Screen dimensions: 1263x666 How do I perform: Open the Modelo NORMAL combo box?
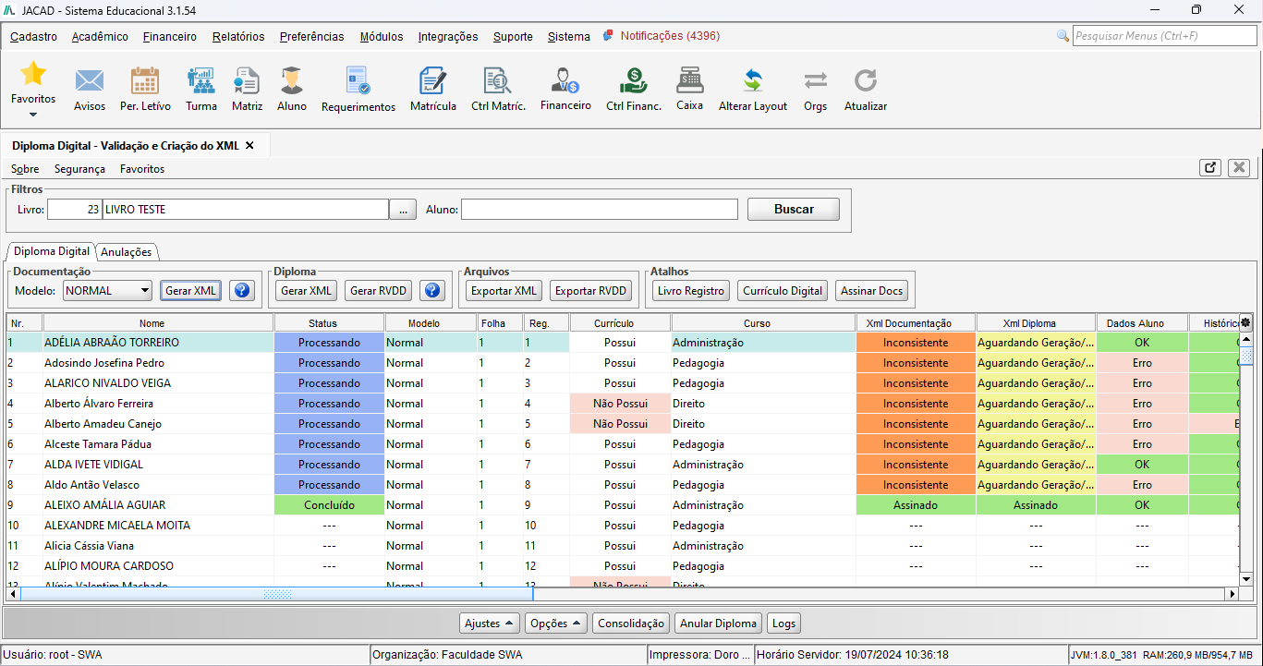click(x=107, y=291)
